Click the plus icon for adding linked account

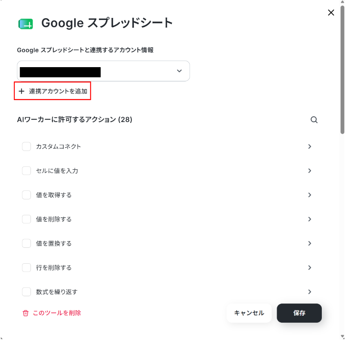pos(22,91)
